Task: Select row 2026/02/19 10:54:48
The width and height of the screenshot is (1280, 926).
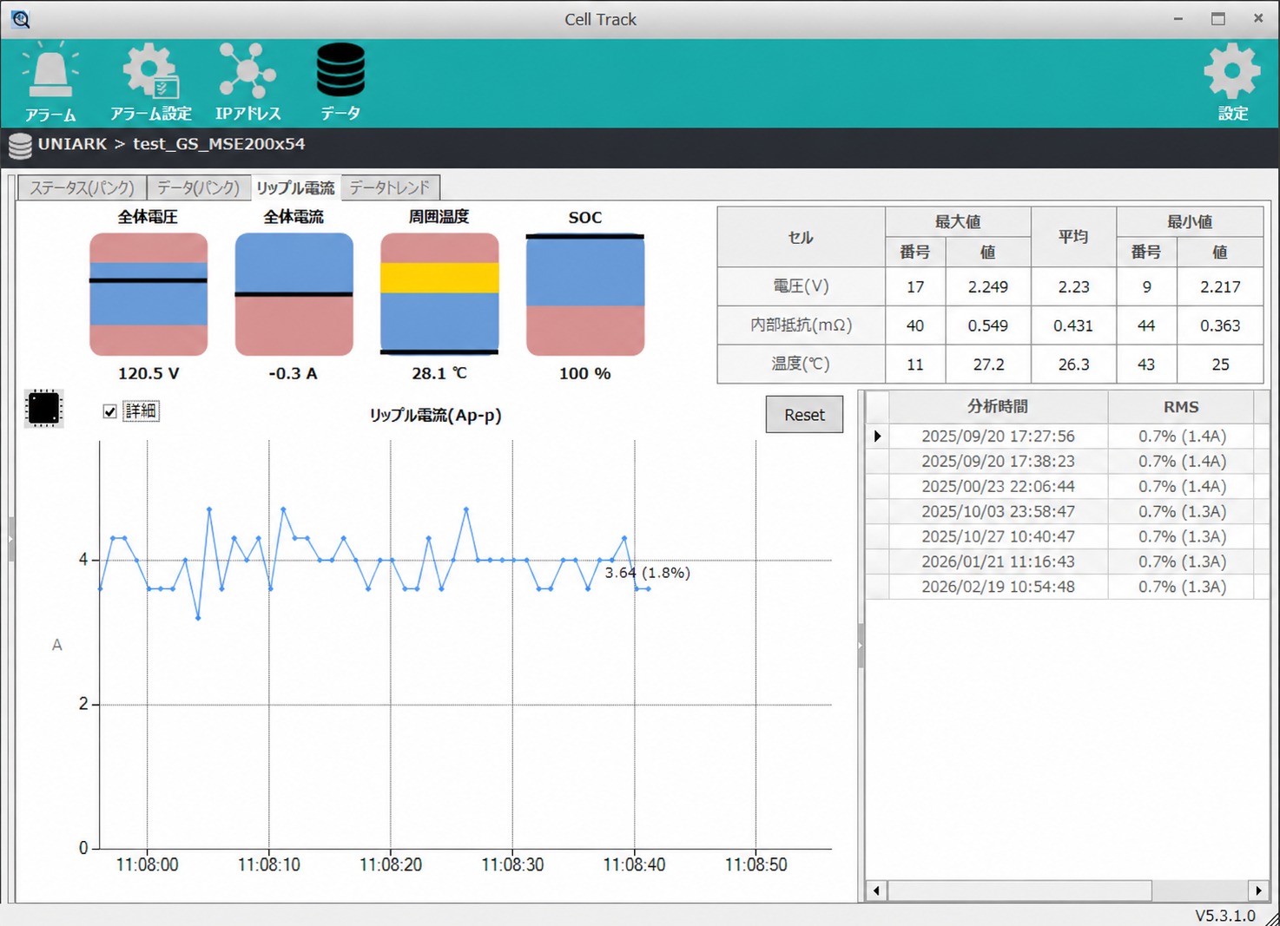Action: coord(1067,588)
